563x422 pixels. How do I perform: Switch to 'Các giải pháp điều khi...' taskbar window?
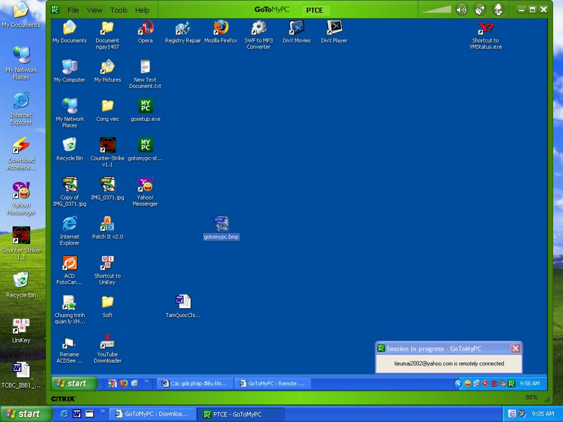[196, 383]
